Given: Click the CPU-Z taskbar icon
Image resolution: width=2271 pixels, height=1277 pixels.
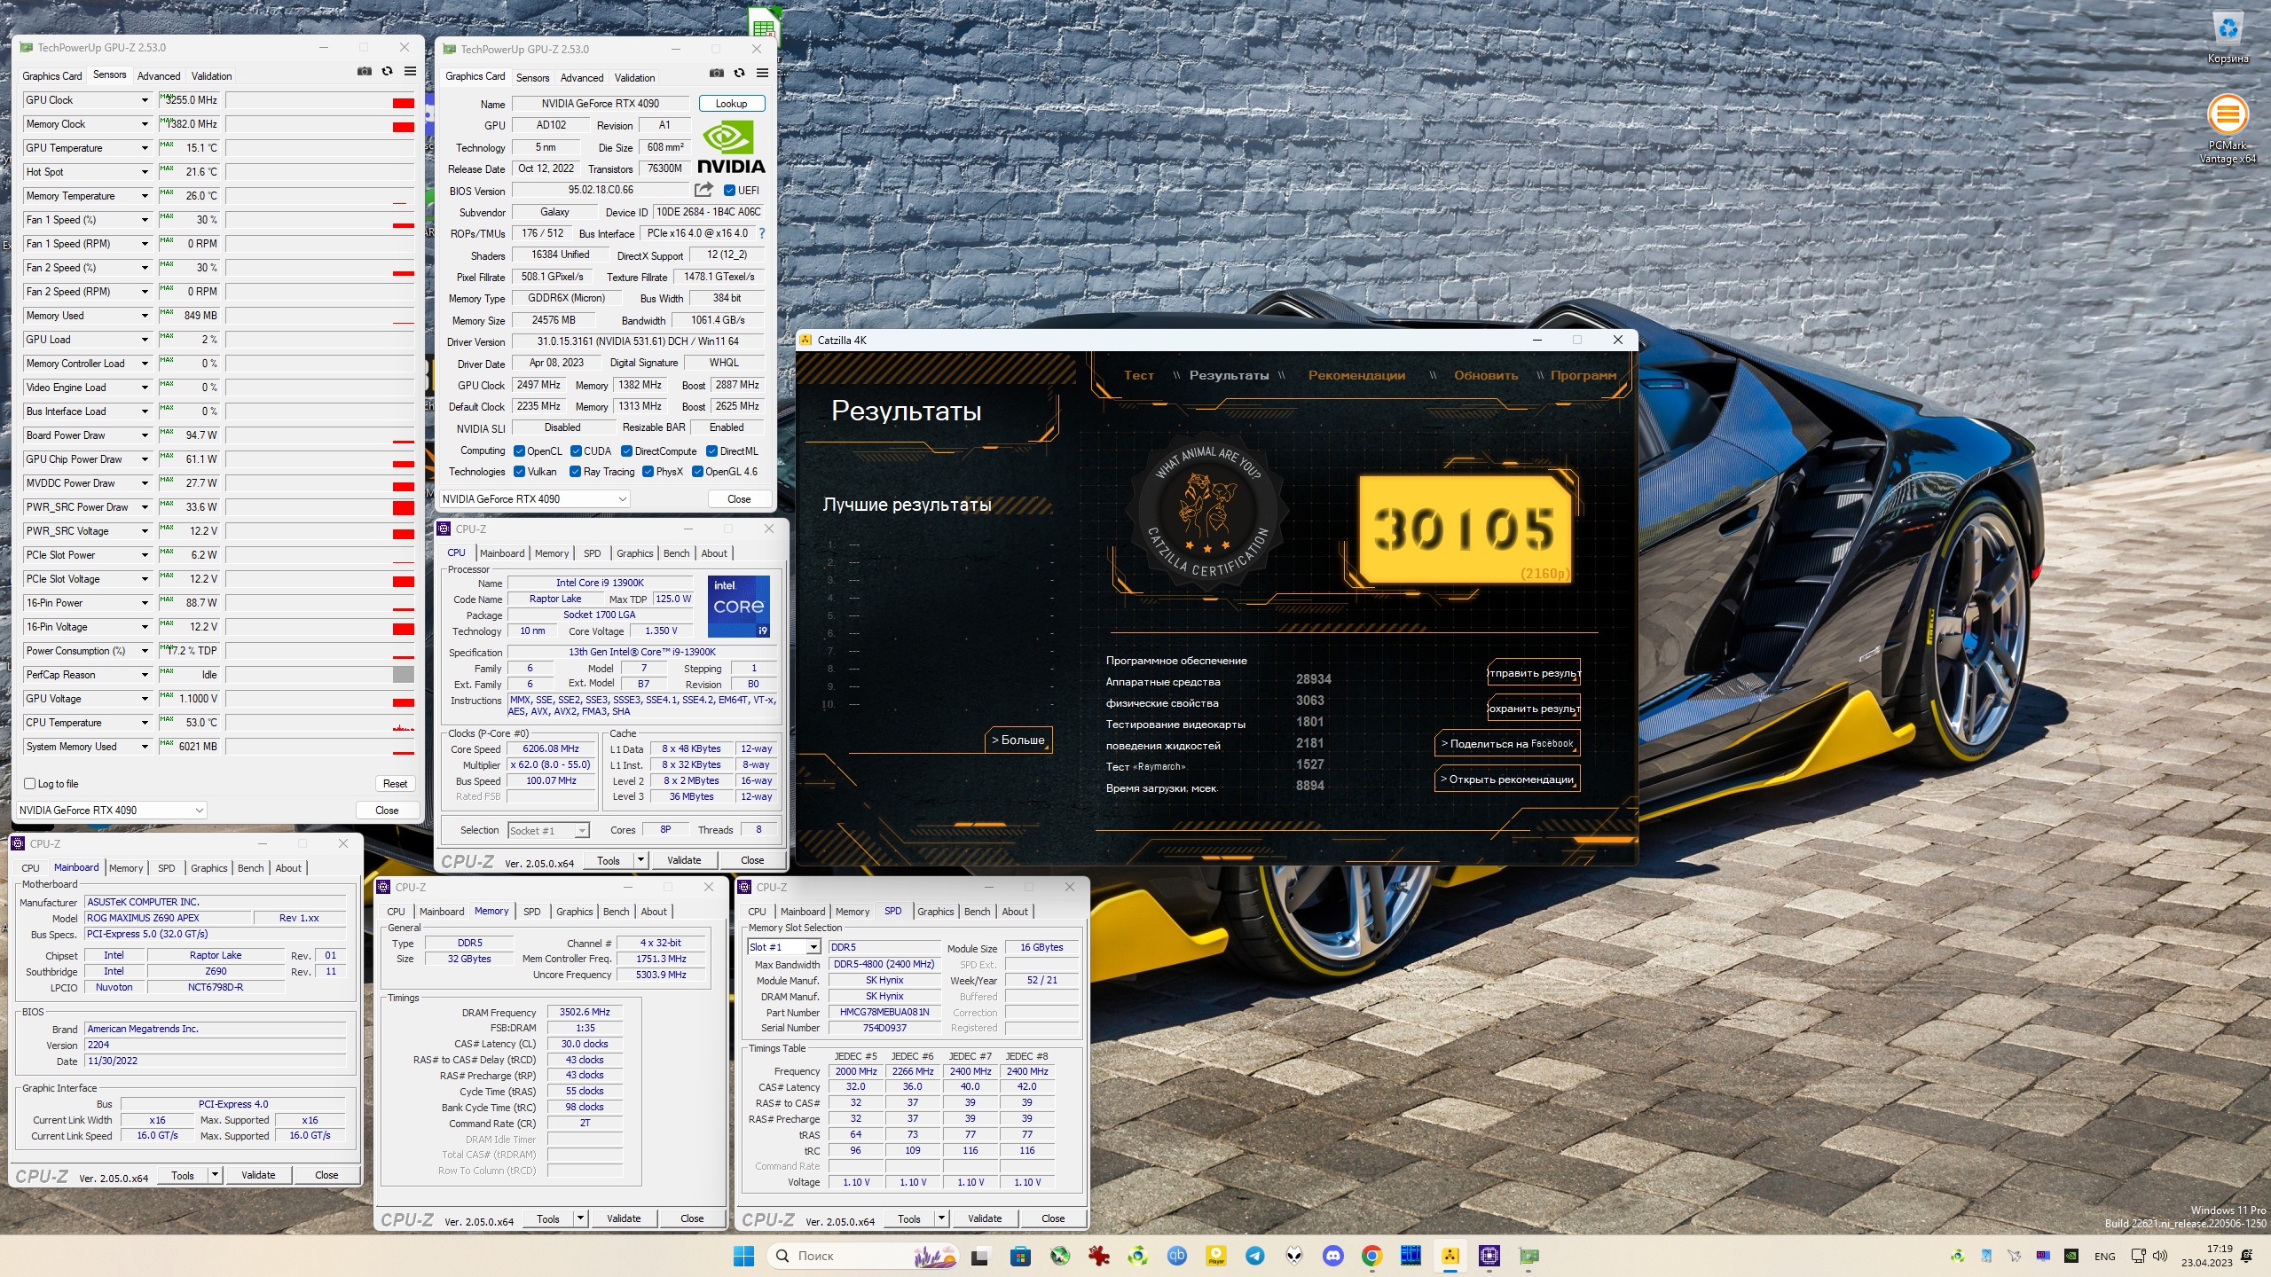Looking at the screenshot, I should tap(1489, 1256).
